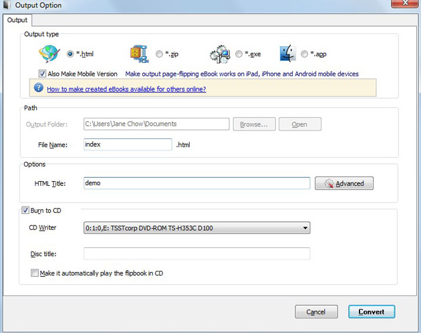Screen dimensions: 421x333
Task: Select the *.html output type radio button
Action: pyautogui.click(x=70, y=54)
